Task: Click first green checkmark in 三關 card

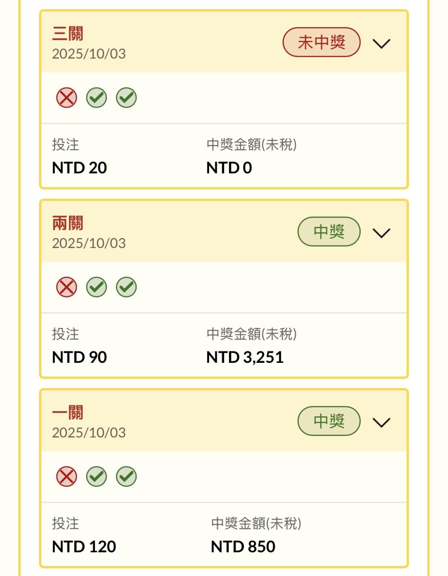Action: point(97,98)
